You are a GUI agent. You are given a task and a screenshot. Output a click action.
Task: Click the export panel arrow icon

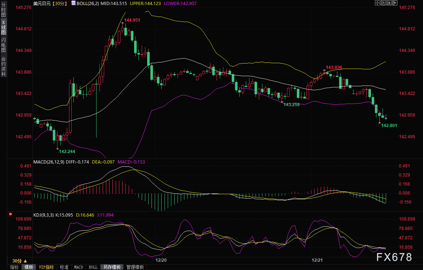[x=395, y=3]
